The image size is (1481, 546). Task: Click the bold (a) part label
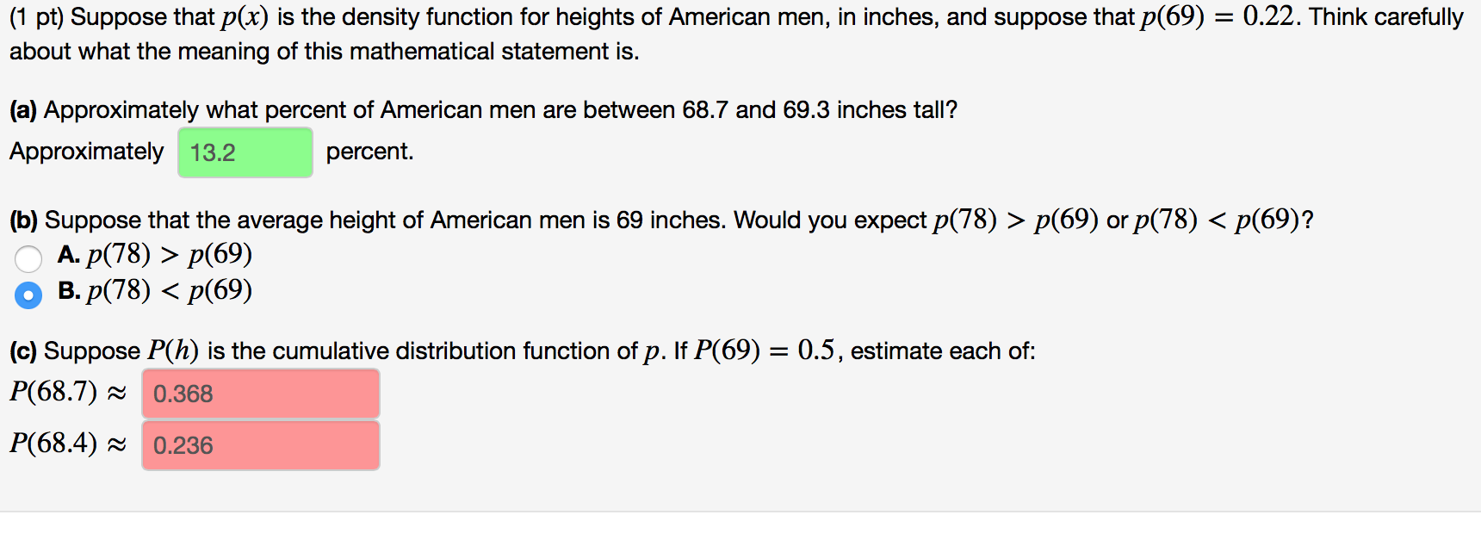23,110
